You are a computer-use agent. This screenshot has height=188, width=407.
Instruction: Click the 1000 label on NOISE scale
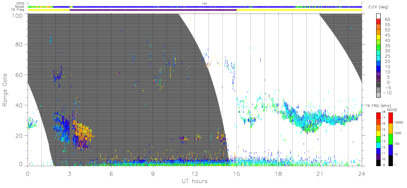[398, 133]
